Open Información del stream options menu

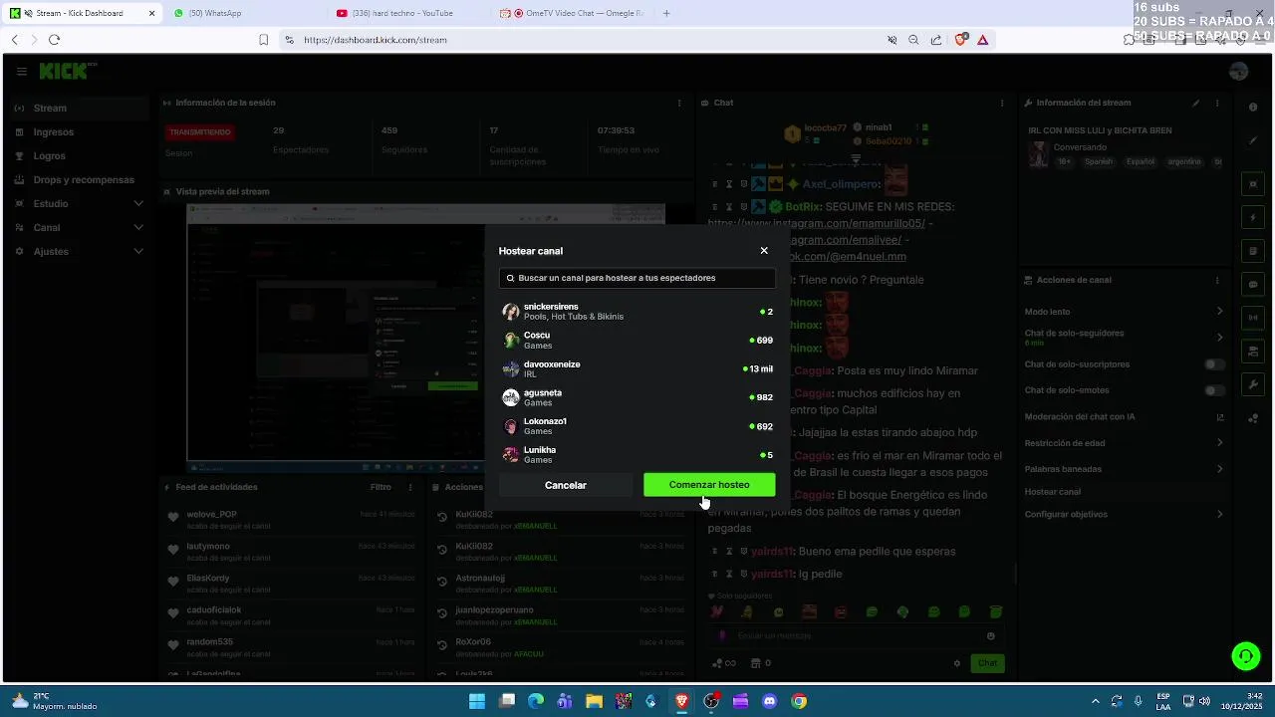click(1218, 103)
